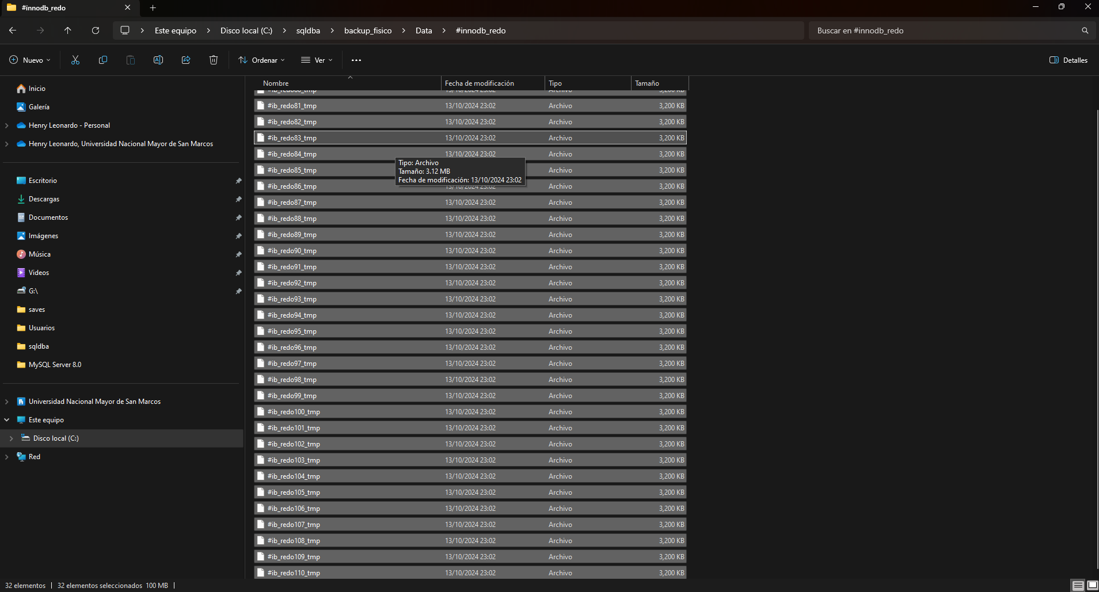Click the search magnifier icon
The image size is (1099, 592).
click(x=1085, y=30)
